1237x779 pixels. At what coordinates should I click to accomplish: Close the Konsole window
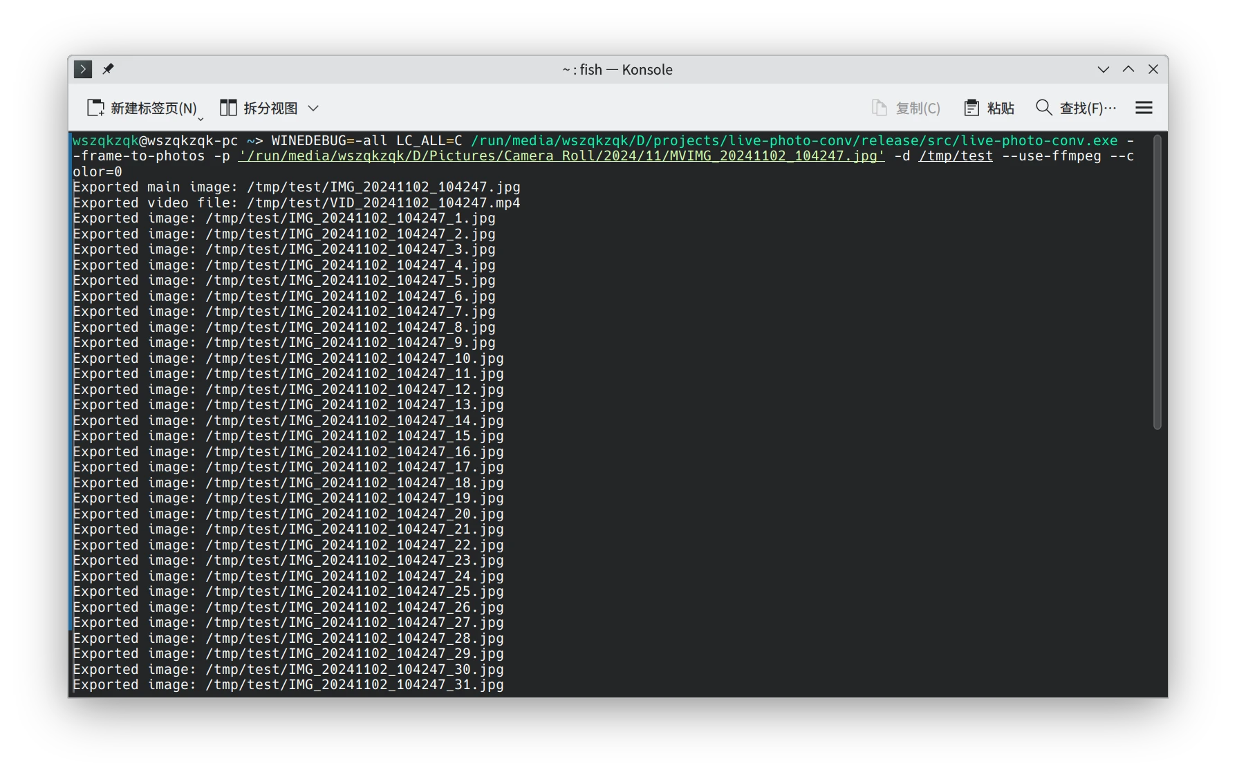click(1153, 69)
